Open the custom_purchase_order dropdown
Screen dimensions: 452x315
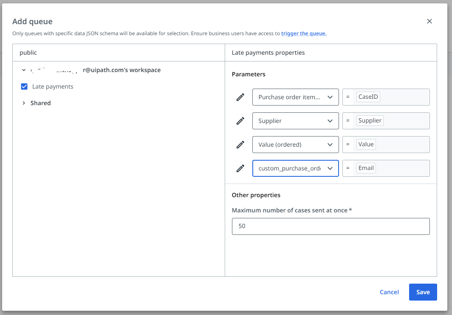point(295,168)
